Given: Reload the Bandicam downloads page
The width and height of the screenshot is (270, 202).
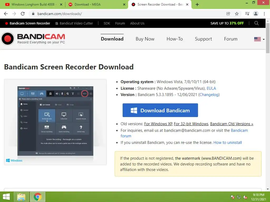Looking at the screenshot, I should pos(23,14).
